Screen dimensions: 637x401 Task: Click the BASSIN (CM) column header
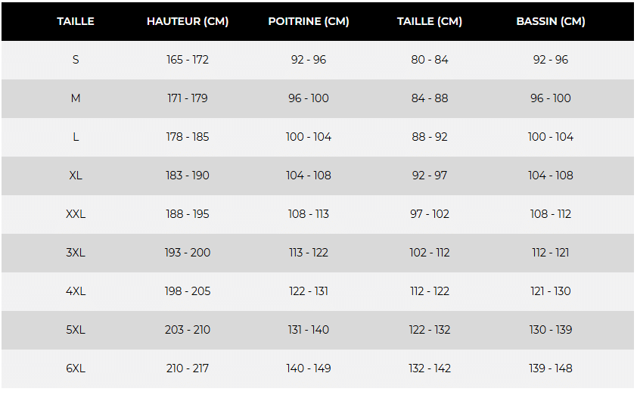551,21
